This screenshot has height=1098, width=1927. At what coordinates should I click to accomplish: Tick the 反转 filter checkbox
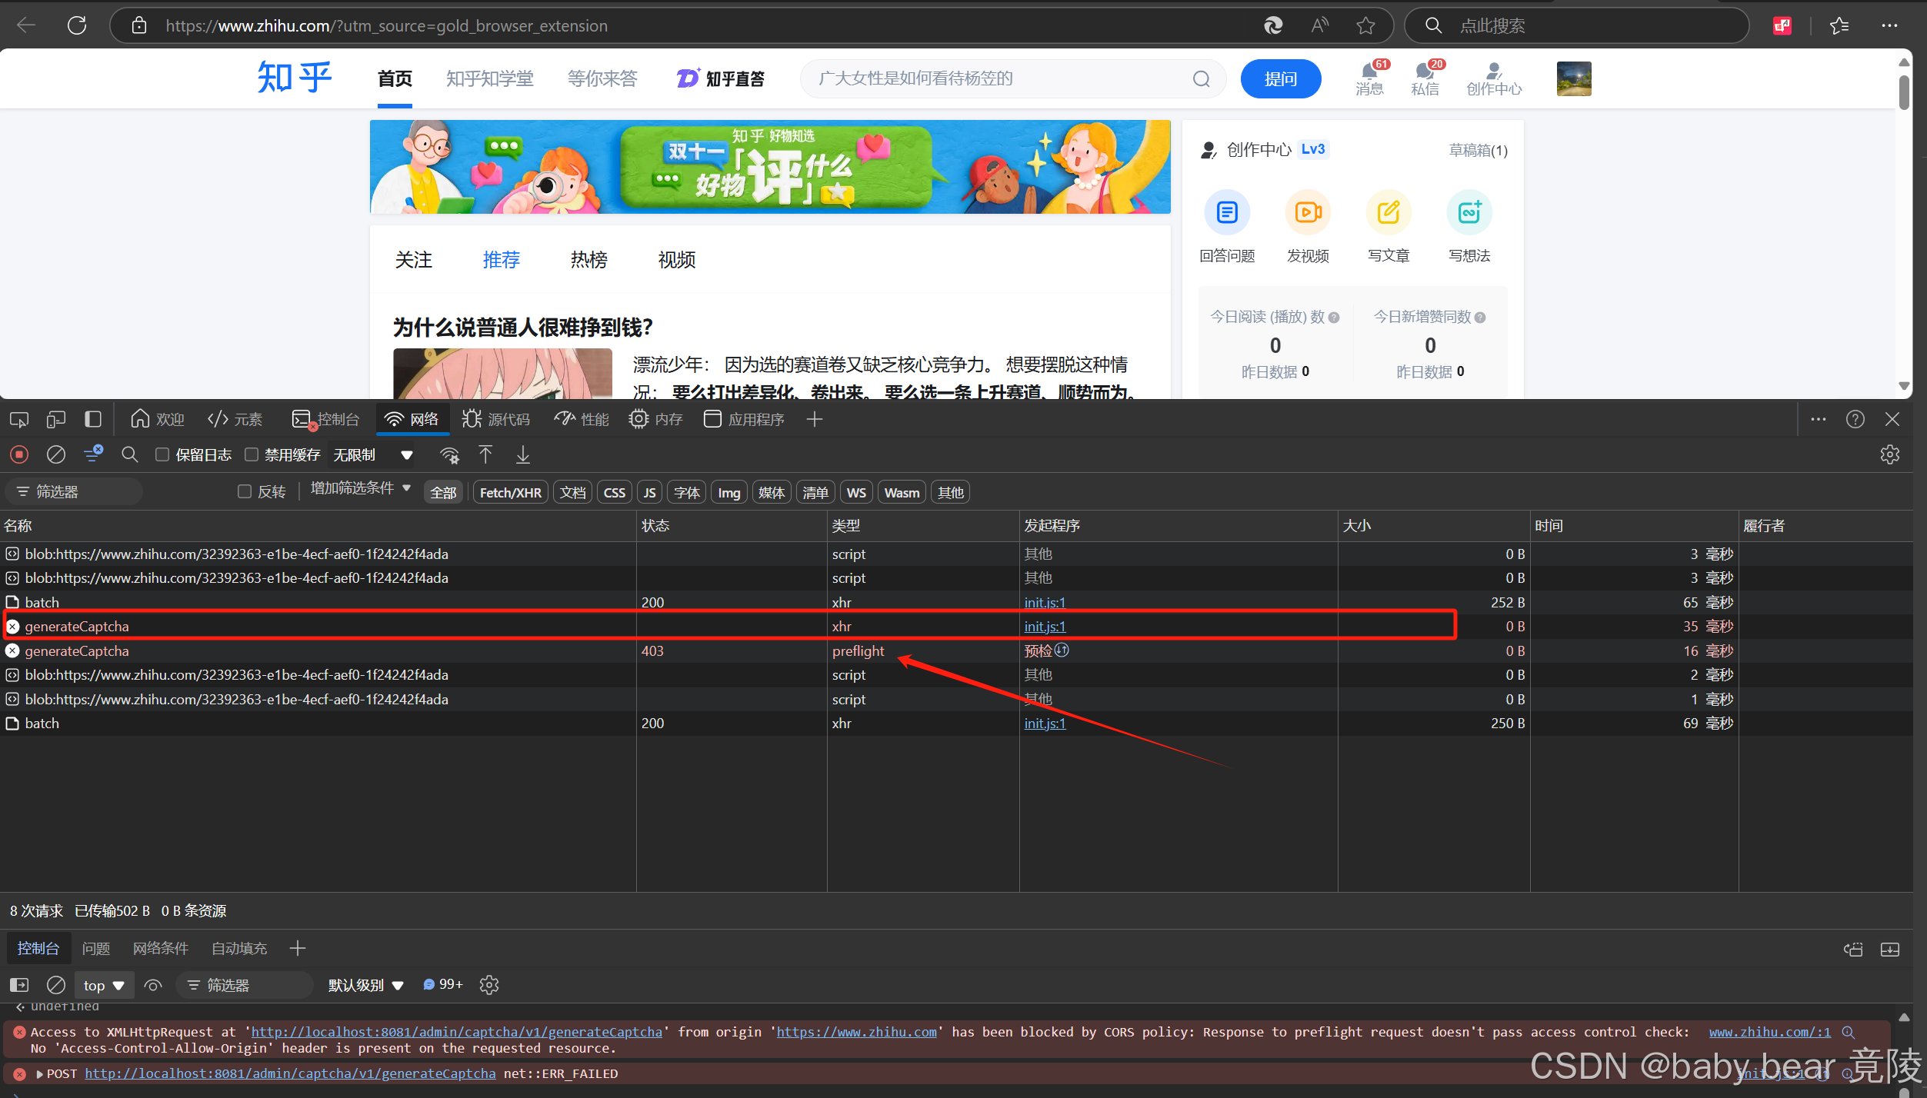(245, 492)
